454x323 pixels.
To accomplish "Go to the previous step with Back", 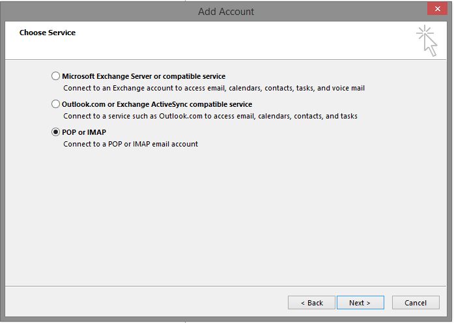I will coord(311,303).
